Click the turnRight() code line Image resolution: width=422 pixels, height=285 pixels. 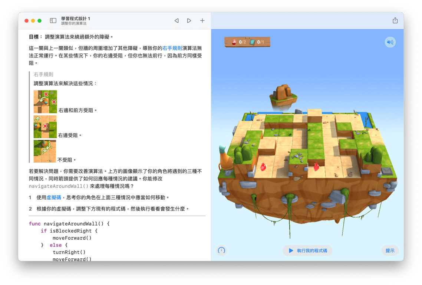(69, 252)
